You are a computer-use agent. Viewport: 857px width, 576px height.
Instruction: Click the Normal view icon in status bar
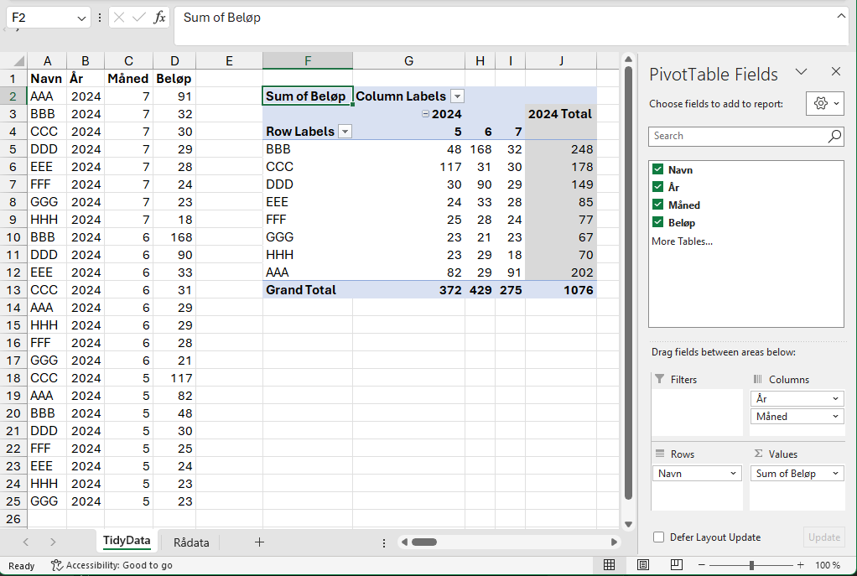point(610,565)
